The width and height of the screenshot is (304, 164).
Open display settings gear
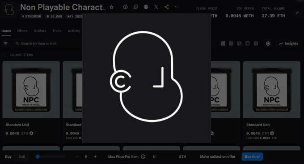pyautogui.click(x=268, y=43)
